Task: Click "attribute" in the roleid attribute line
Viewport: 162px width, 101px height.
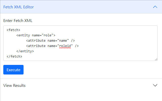Action: [37, 46]
